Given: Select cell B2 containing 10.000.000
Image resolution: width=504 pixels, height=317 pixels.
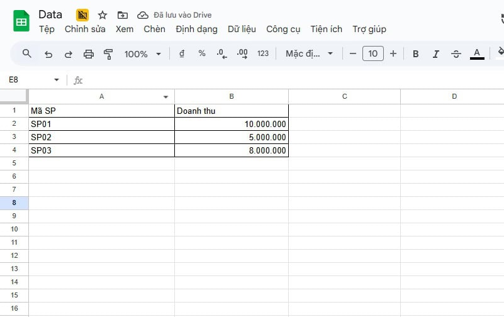Looking at the screenshot, I should pyautogui.click(x=232, y=124).
